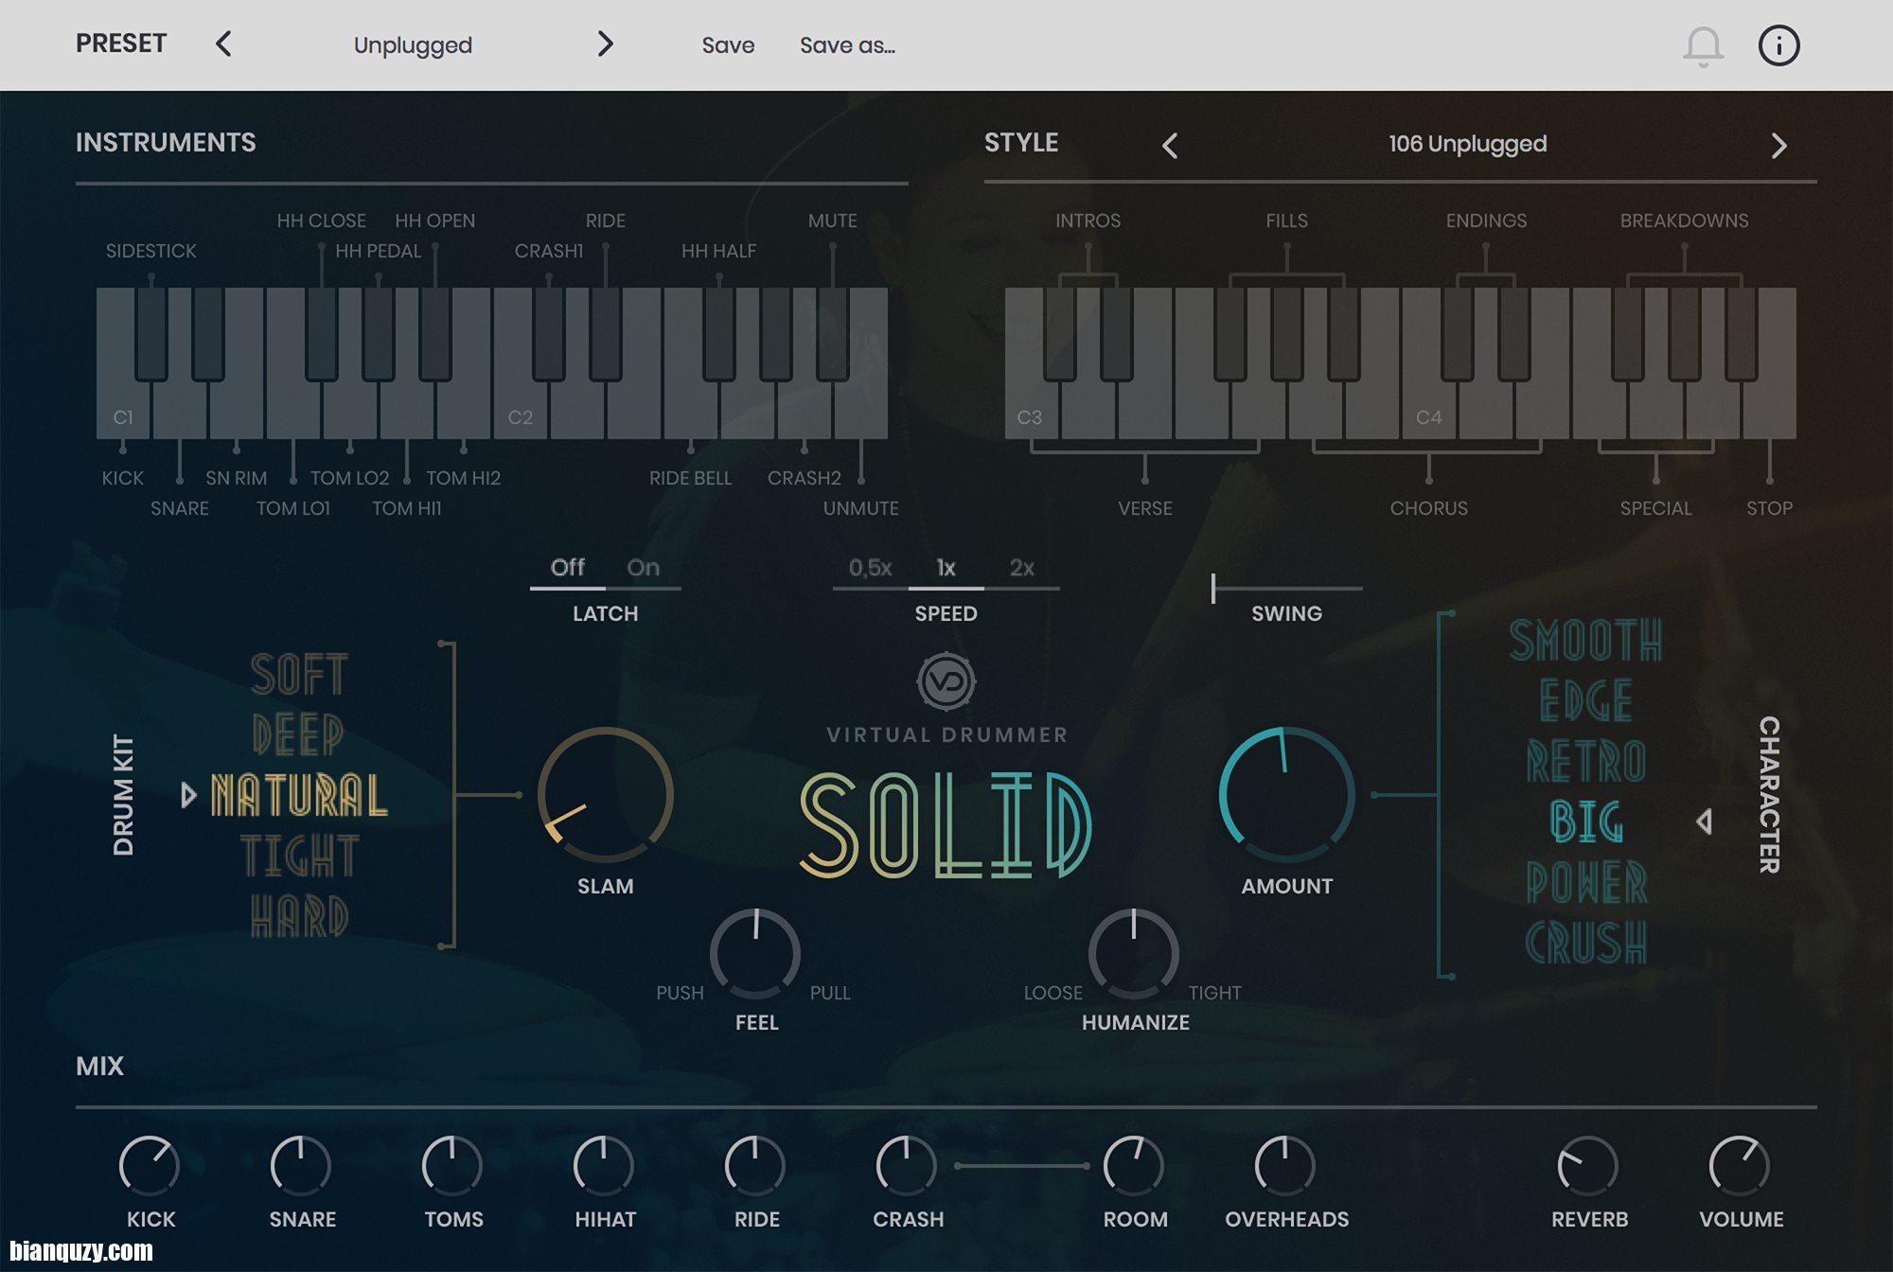The image size is (1893, 1272).
Task: Select the Deep drum kit
Action: tap(298, 734)
